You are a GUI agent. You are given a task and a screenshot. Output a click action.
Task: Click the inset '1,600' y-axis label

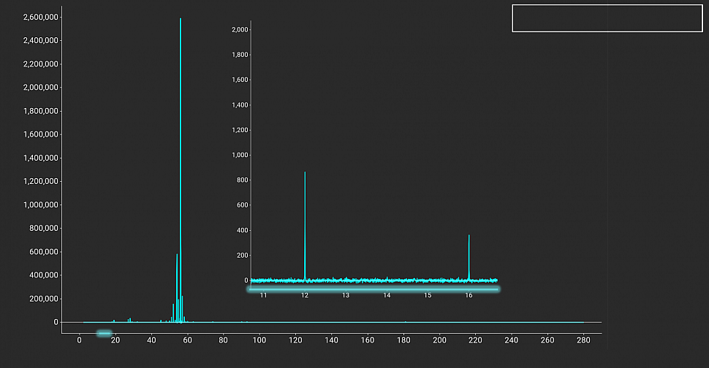point(240,80)
